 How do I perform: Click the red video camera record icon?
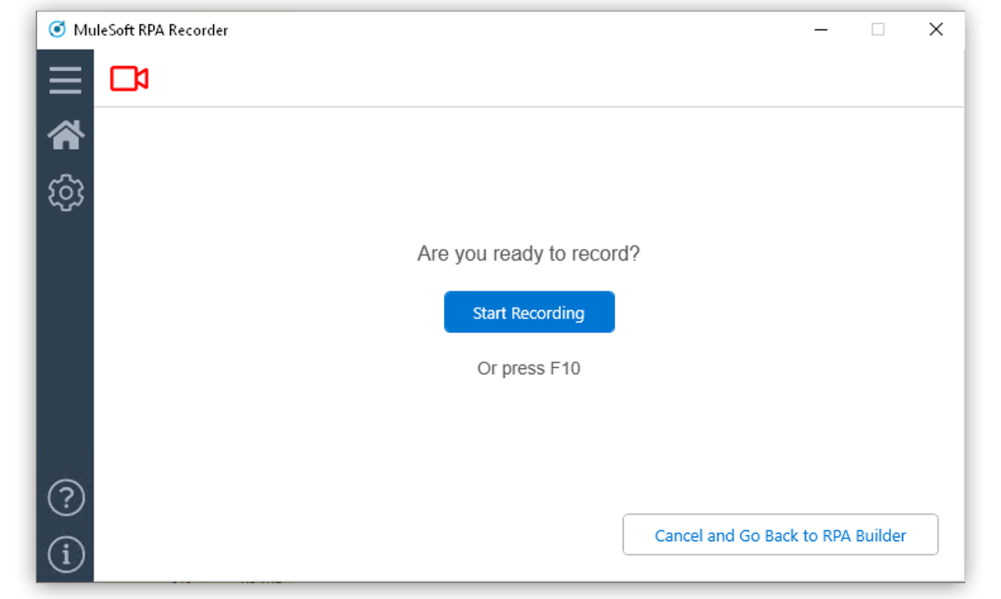point(129,79)
